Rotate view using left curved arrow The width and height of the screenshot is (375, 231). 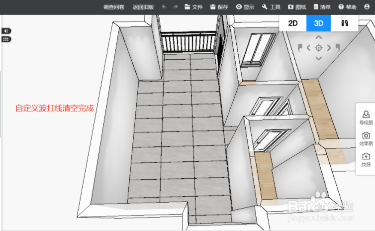[300, 48]
